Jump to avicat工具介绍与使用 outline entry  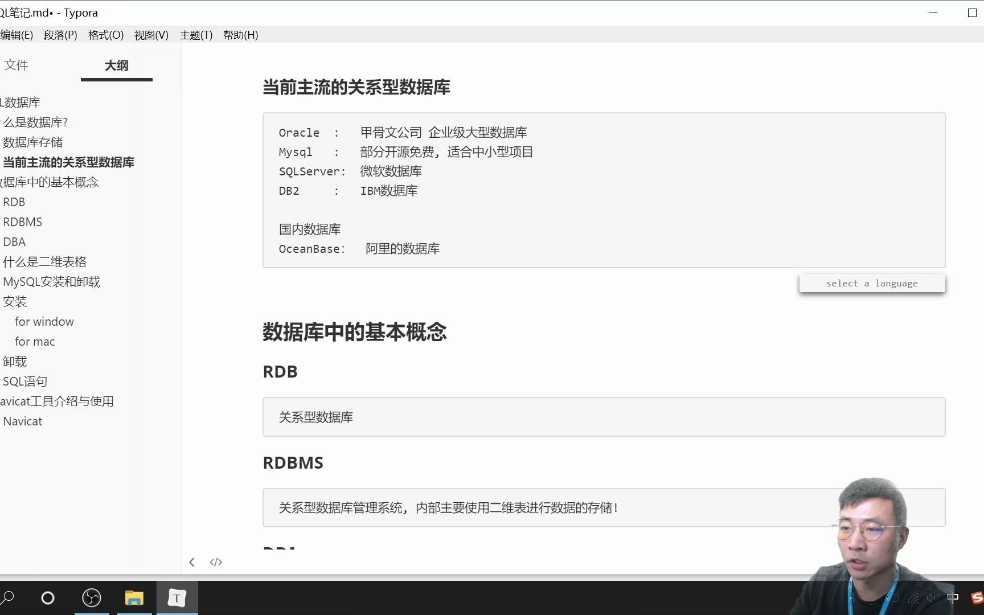(57, 401)
